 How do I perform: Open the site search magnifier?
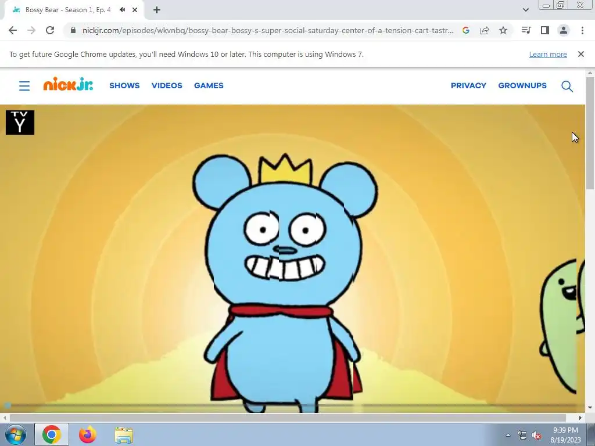(567, 87)
